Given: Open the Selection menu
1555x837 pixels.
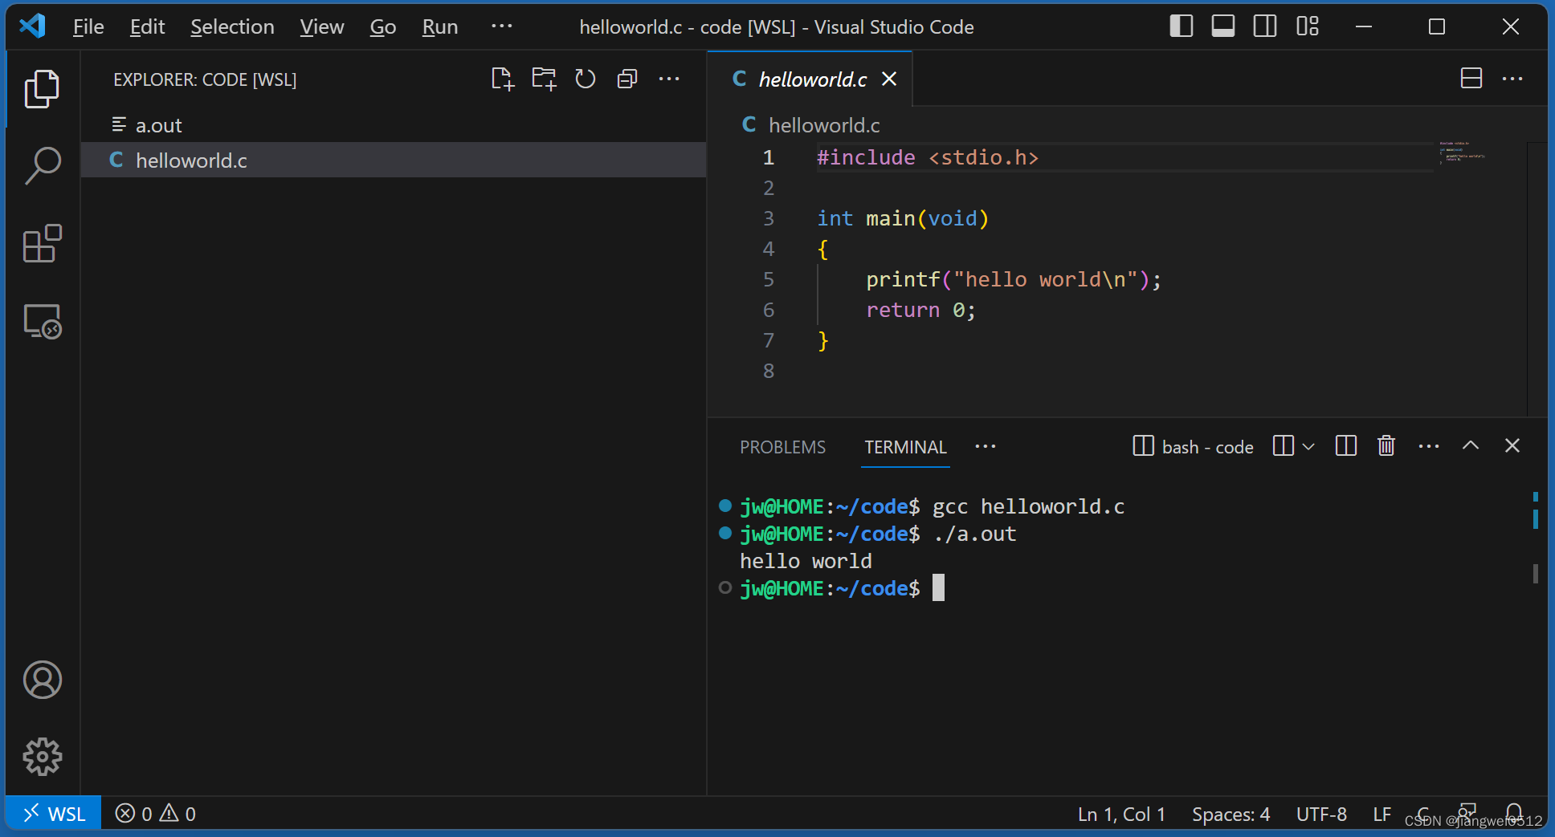Looking at the screenshot, I should pos(232,26).
